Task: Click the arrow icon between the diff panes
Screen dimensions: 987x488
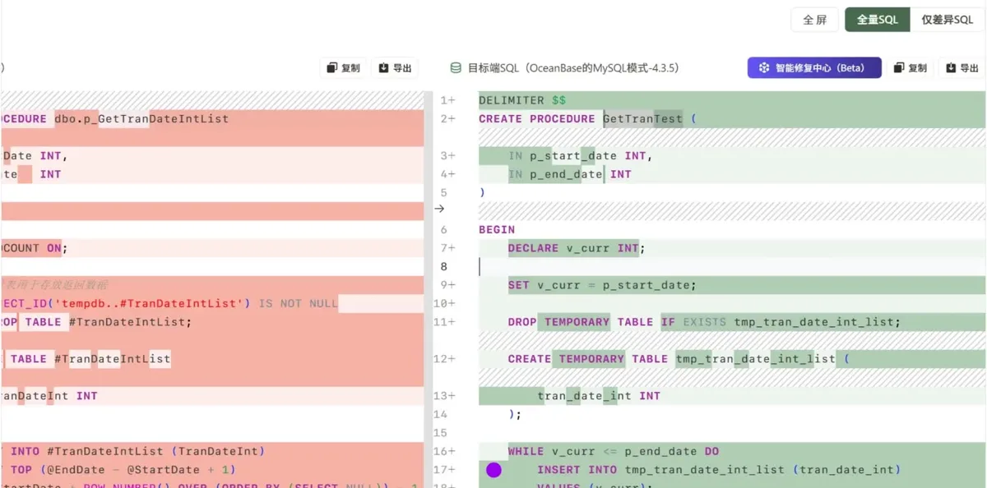Action: click(439, 209)
